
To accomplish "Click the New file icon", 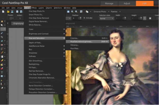I will point(3,12).
